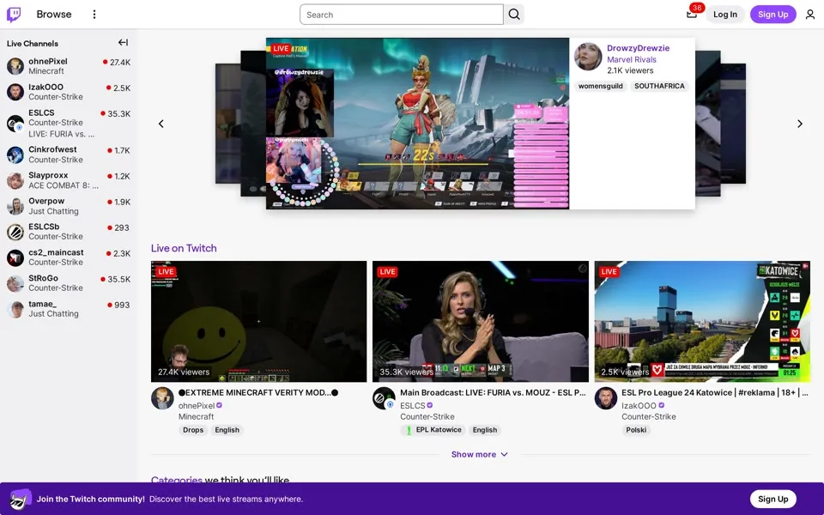Click Overpow channel name in sidebar

46,201
